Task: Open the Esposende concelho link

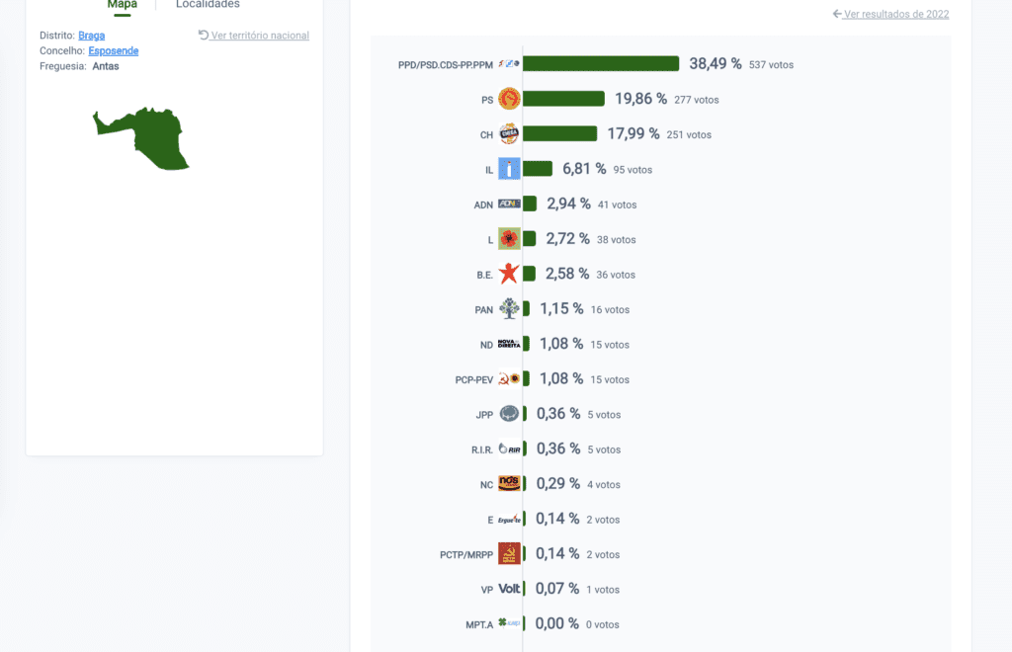Action: coord(114,51)
